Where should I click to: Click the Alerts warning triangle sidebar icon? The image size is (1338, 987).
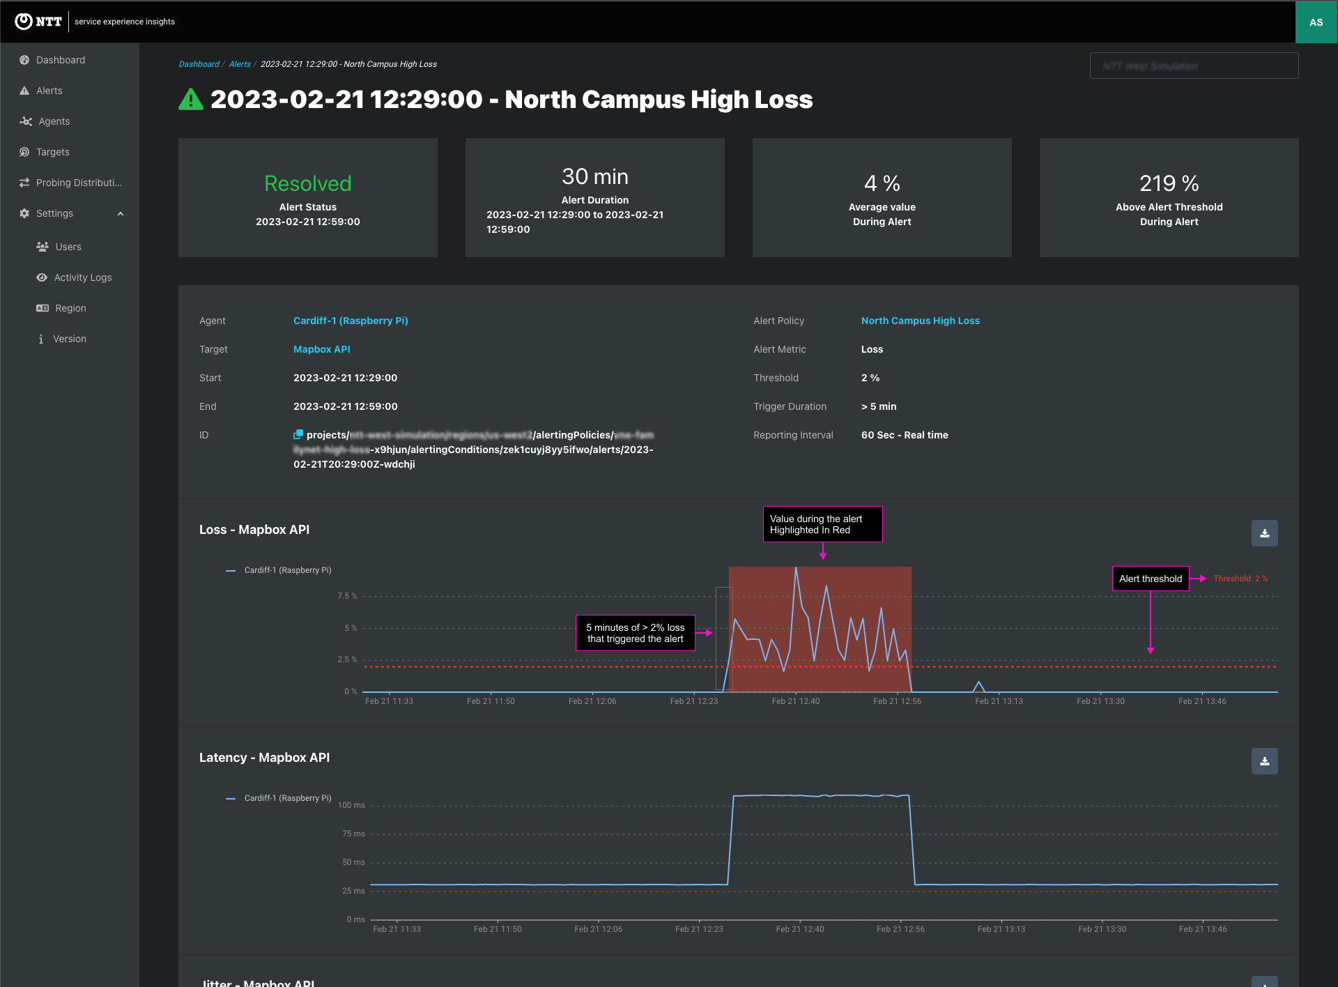point(24,91)
